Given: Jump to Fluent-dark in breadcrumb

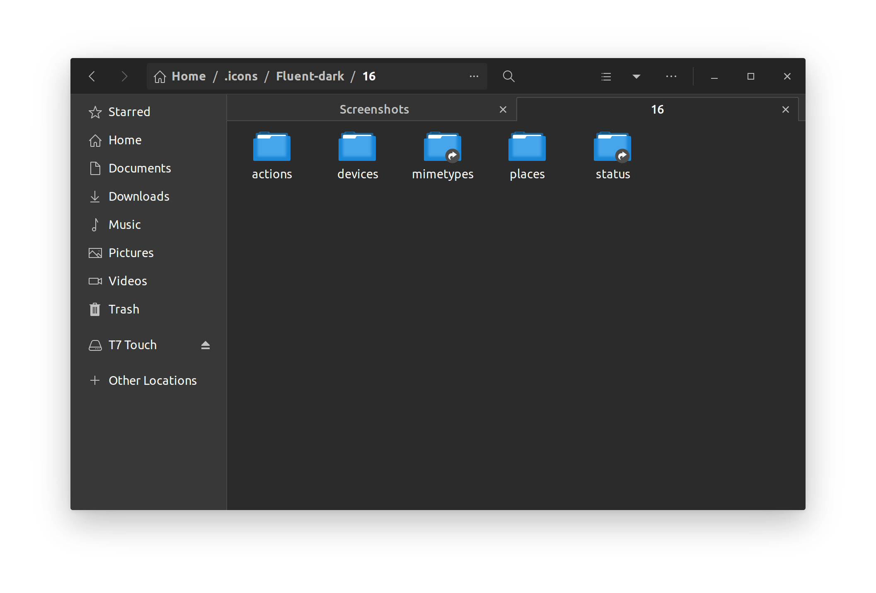Looking at the screenshot, I should (x=310, y=76).
